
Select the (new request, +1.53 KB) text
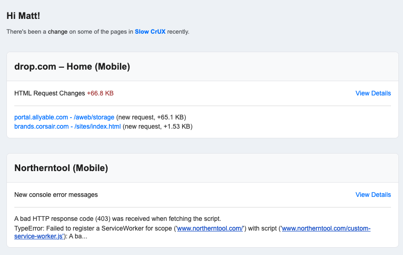(158, 126)
